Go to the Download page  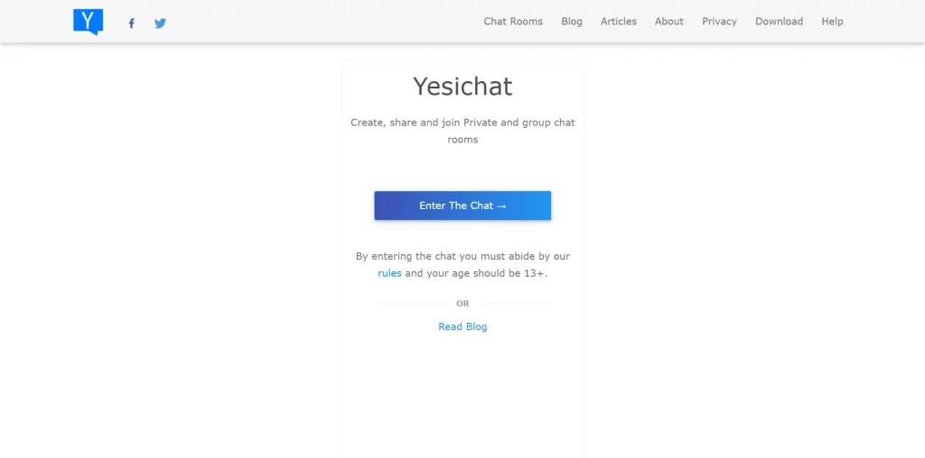coord(779,22)
